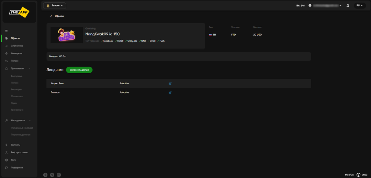Image resolution: width=371 pixels, height=178 pixels.
Task: Open the Facebook icon in footer
Action: click(45, 175)
